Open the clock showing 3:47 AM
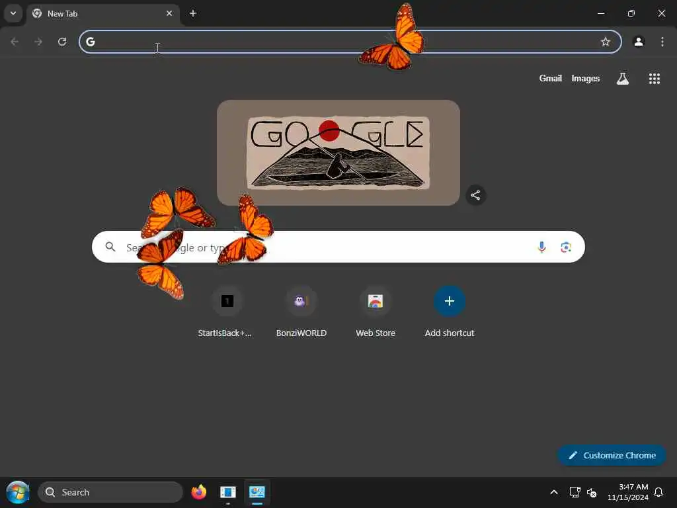Screen dimensions: 677x508 (x=628, y=492)
